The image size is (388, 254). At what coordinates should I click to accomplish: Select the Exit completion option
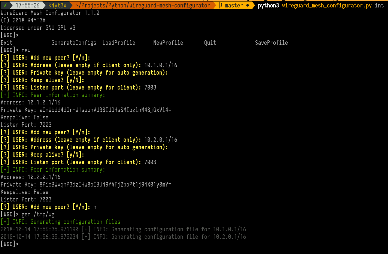[7, 43]
